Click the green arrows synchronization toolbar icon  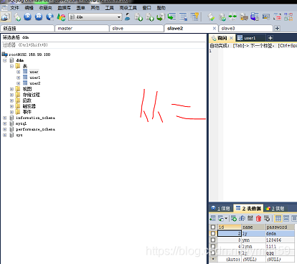coord(232,17)
